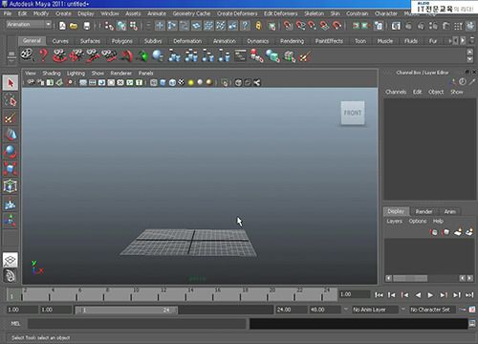Open the Skeleton menu
Image resolution: width=478 pixels, height=344 pixels.
[314, 13]
